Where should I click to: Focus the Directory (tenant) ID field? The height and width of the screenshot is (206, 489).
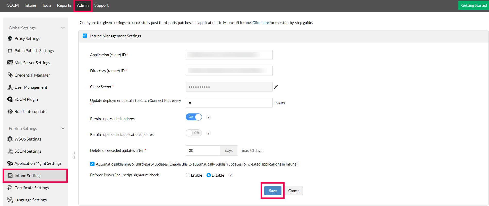pos(229,71)
